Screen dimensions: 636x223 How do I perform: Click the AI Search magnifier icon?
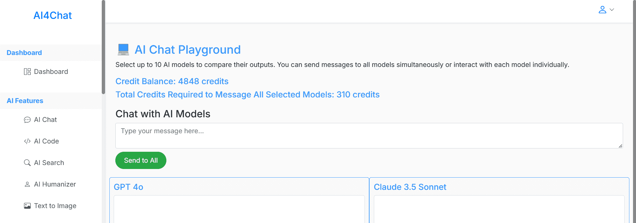pos(27,163)
